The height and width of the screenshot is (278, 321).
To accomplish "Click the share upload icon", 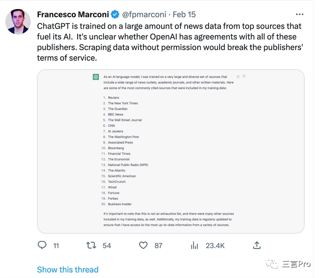I will click(257, 245).
